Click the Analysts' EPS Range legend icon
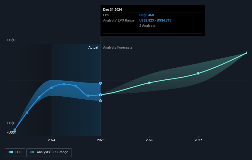This screenshot has height=160, width=252. click(32, 152)
